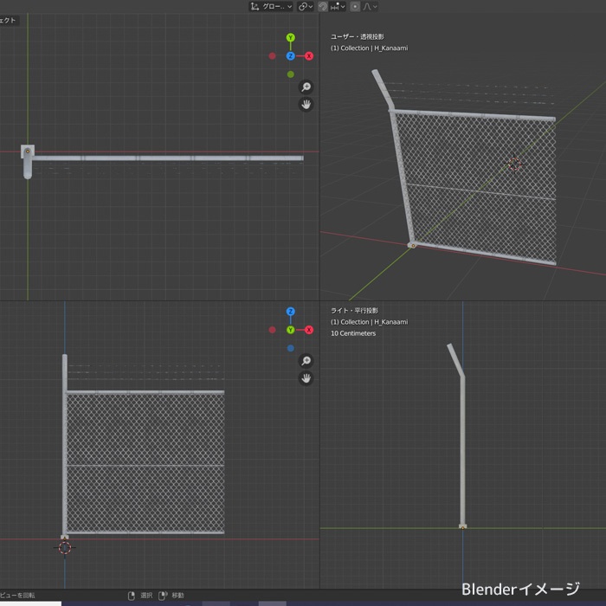Viewport: 606px width, 606px height.
Task: Click the ライト・平行投影 viewport label
Action: [354, 310]
